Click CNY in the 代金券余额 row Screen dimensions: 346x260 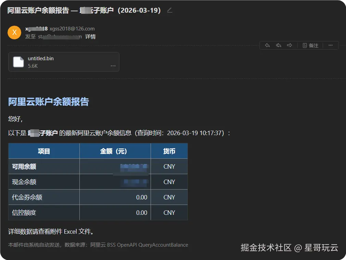(x=169, y=197)
